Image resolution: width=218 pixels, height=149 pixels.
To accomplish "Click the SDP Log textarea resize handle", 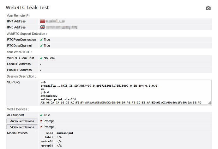I will (210, 103).
